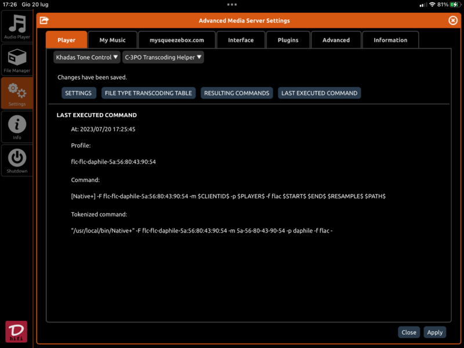
Task: Tap the 17:26 clock in status bar
Action: [x=10, y=5]
